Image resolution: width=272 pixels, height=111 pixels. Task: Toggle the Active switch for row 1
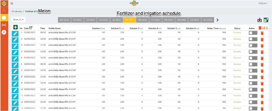click(253, 33)
